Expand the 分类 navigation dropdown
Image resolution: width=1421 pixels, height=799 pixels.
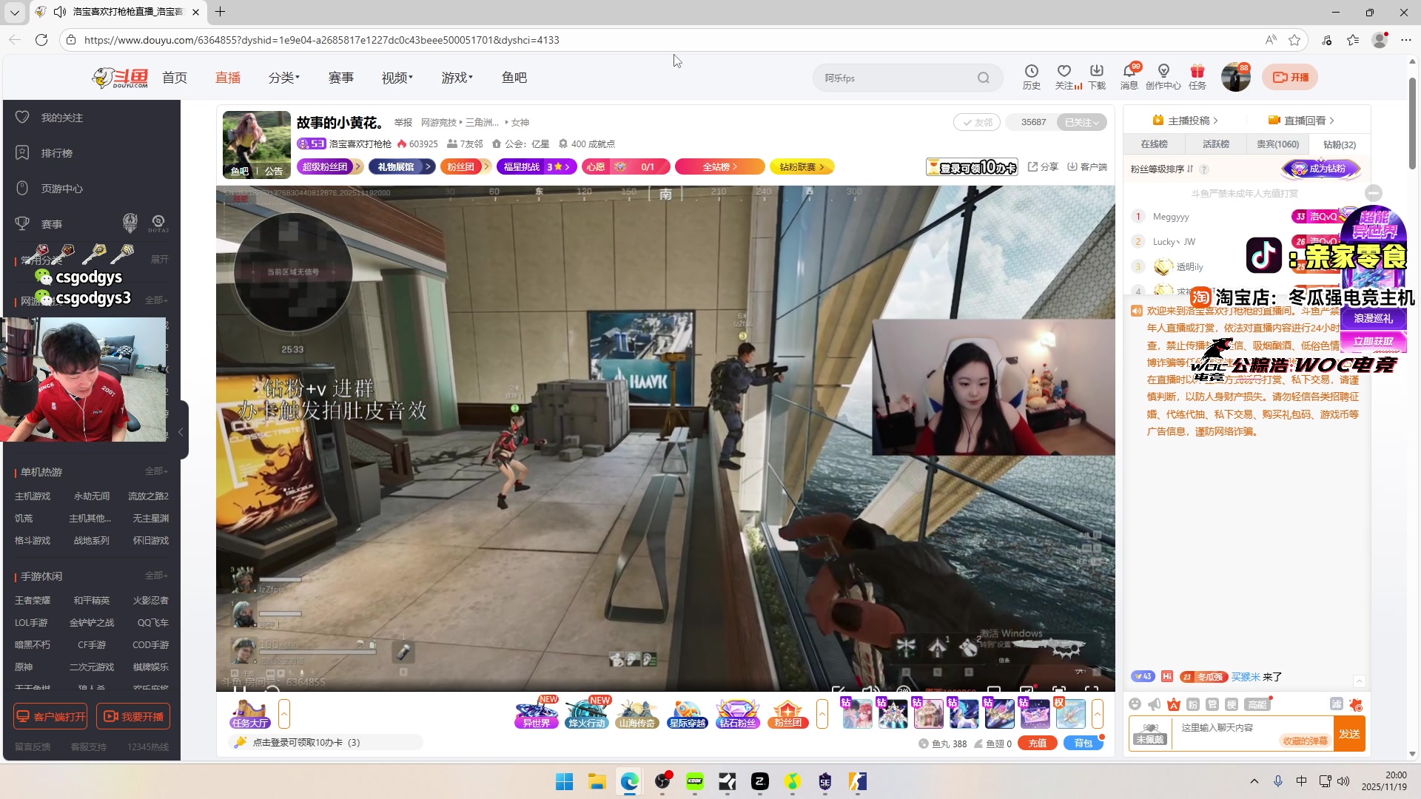(283, 78)
